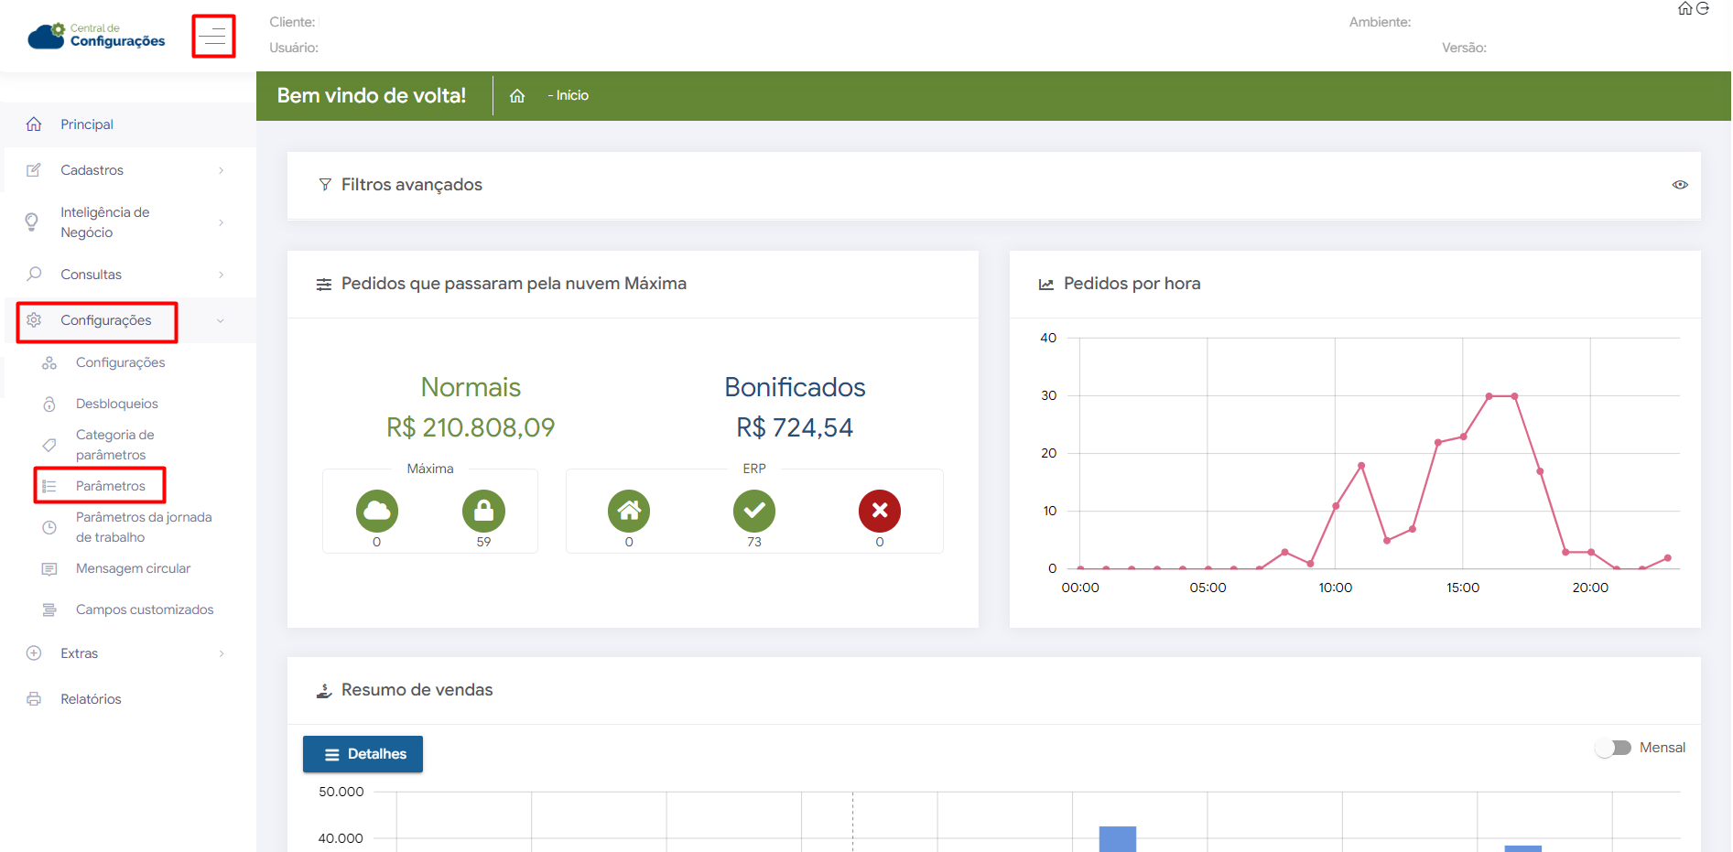This screenshot has width=1733, height=852.
Task: Click the hamburger menu icon
Action: pyautogui.click(x=213, y=37)
